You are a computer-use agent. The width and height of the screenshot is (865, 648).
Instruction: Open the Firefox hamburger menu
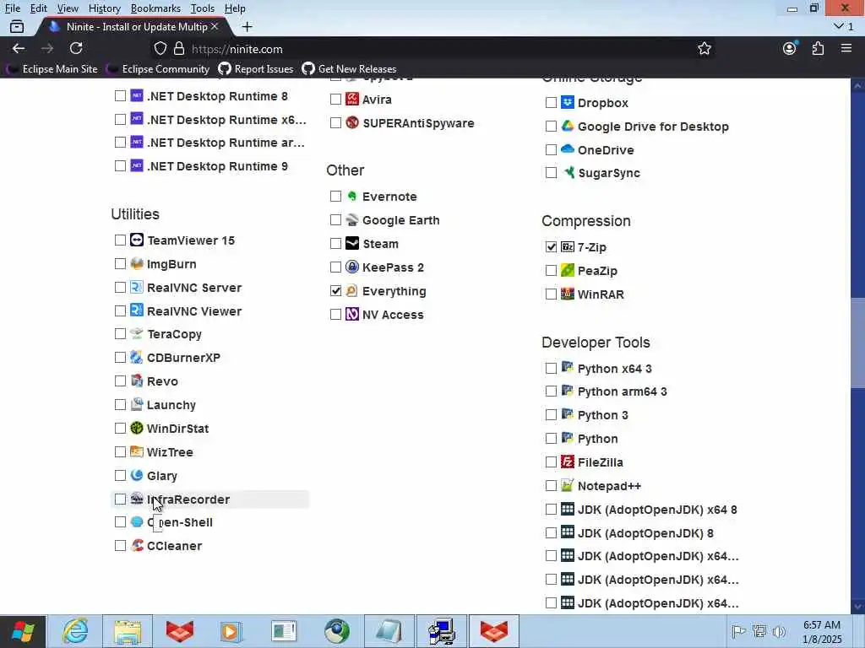pos(846,48)
